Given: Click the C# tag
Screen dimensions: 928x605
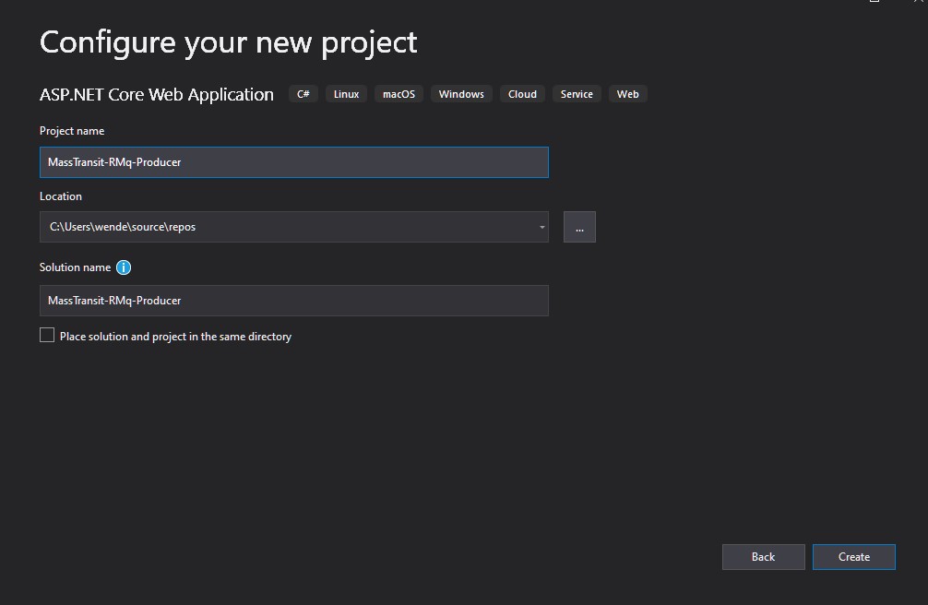Looking at the screenshot, I should (303, 94).
